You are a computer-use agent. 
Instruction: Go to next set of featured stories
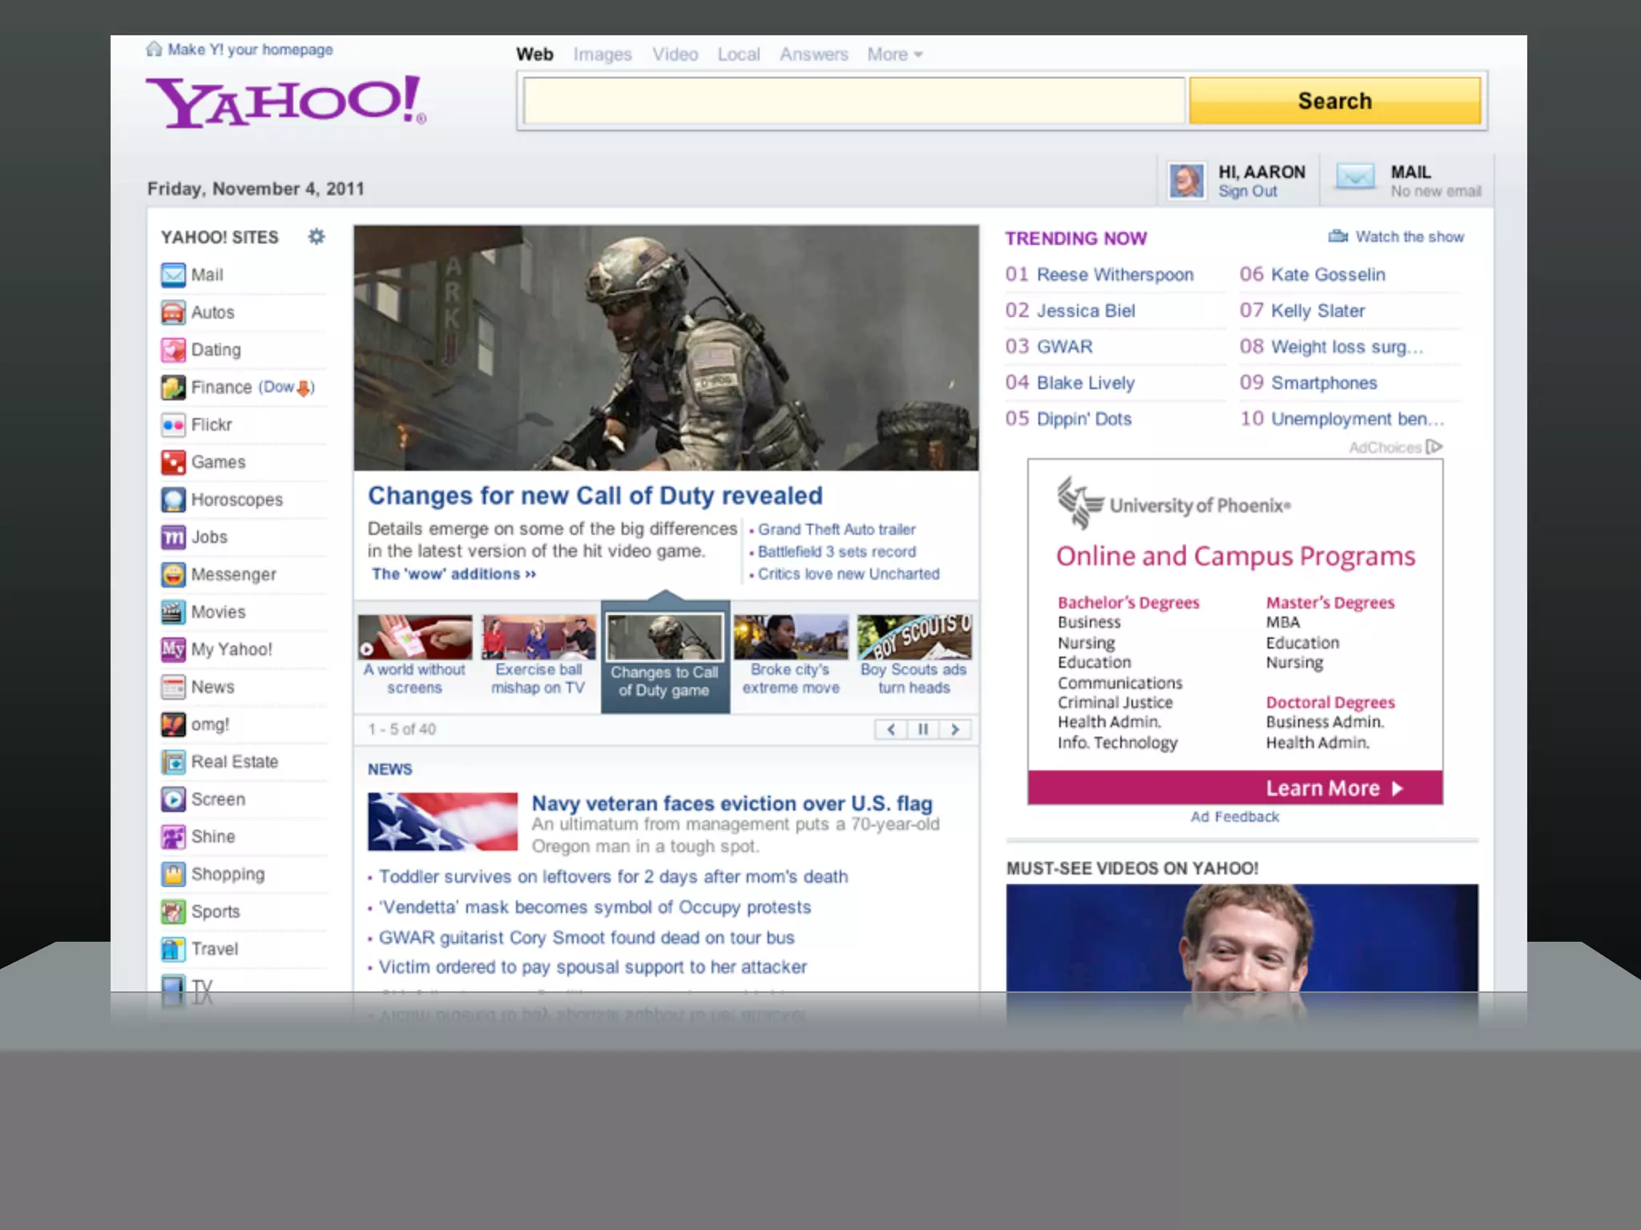(955, 730)
